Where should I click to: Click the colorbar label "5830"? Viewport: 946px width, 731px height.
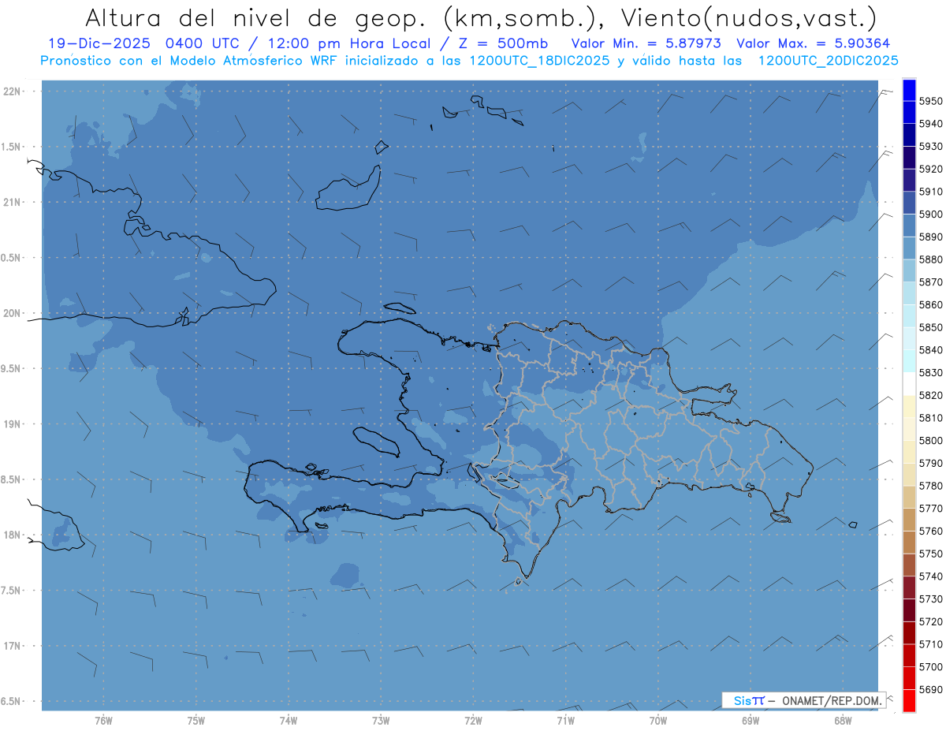931,373
